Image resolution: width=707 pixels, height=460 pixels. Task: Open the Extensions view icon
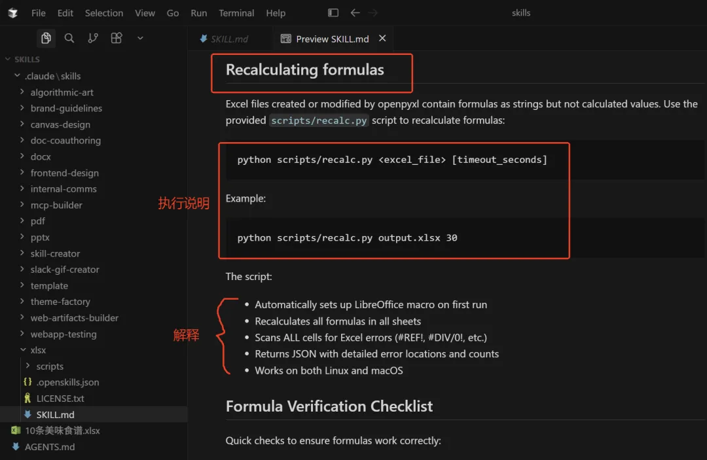117,39
